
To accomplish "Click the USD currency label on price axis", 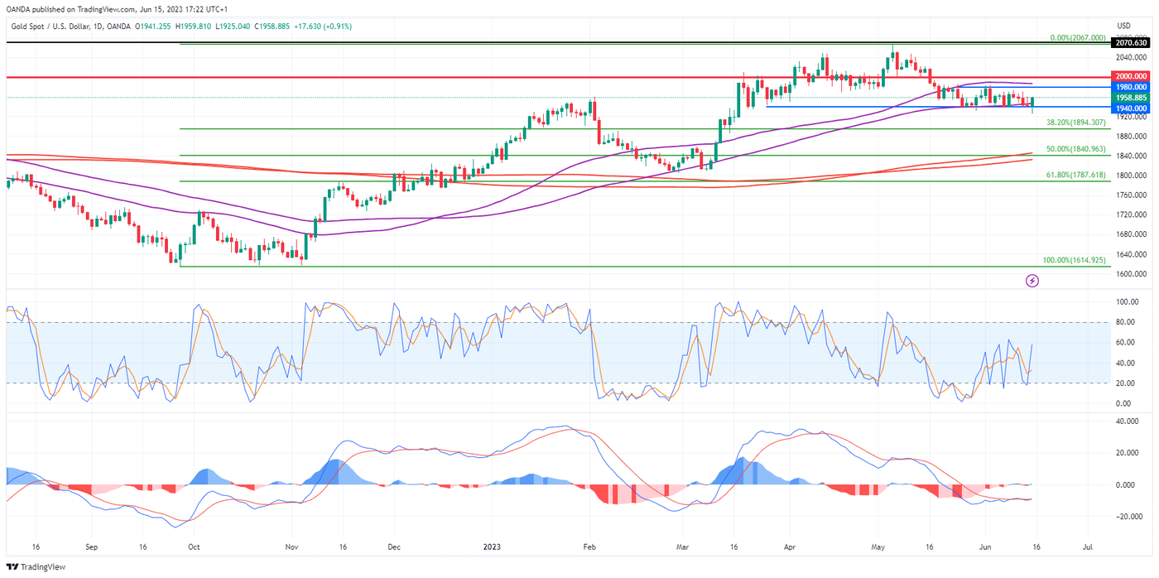I will (x=1123, y=26).
